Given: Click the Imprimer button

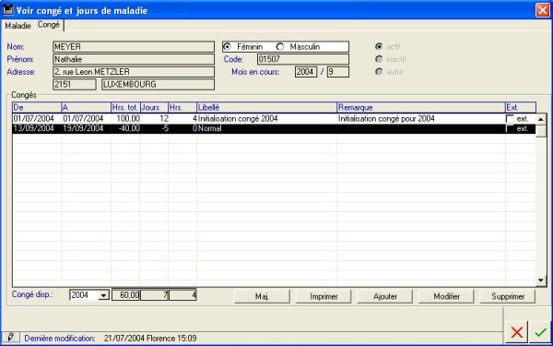Looking at the screenshot, I should pyautogui.click(x=324, y=296).
